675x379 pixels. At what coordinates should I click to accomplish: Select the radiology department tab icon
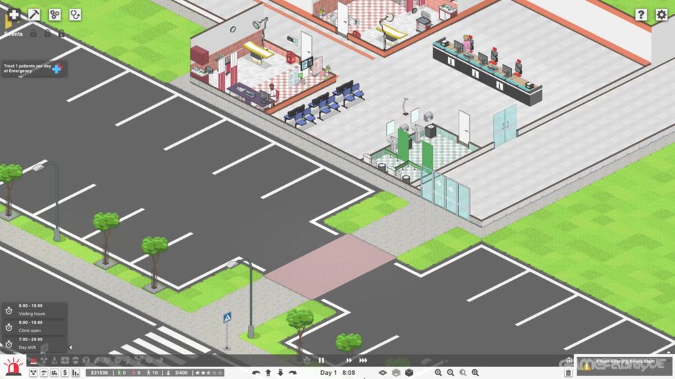click(x=44, y=360)
